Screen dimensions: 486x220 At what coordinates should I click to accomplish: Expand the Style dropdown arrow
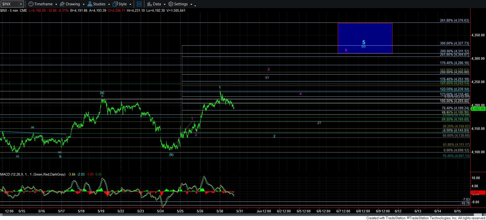(x=130, y=4)
